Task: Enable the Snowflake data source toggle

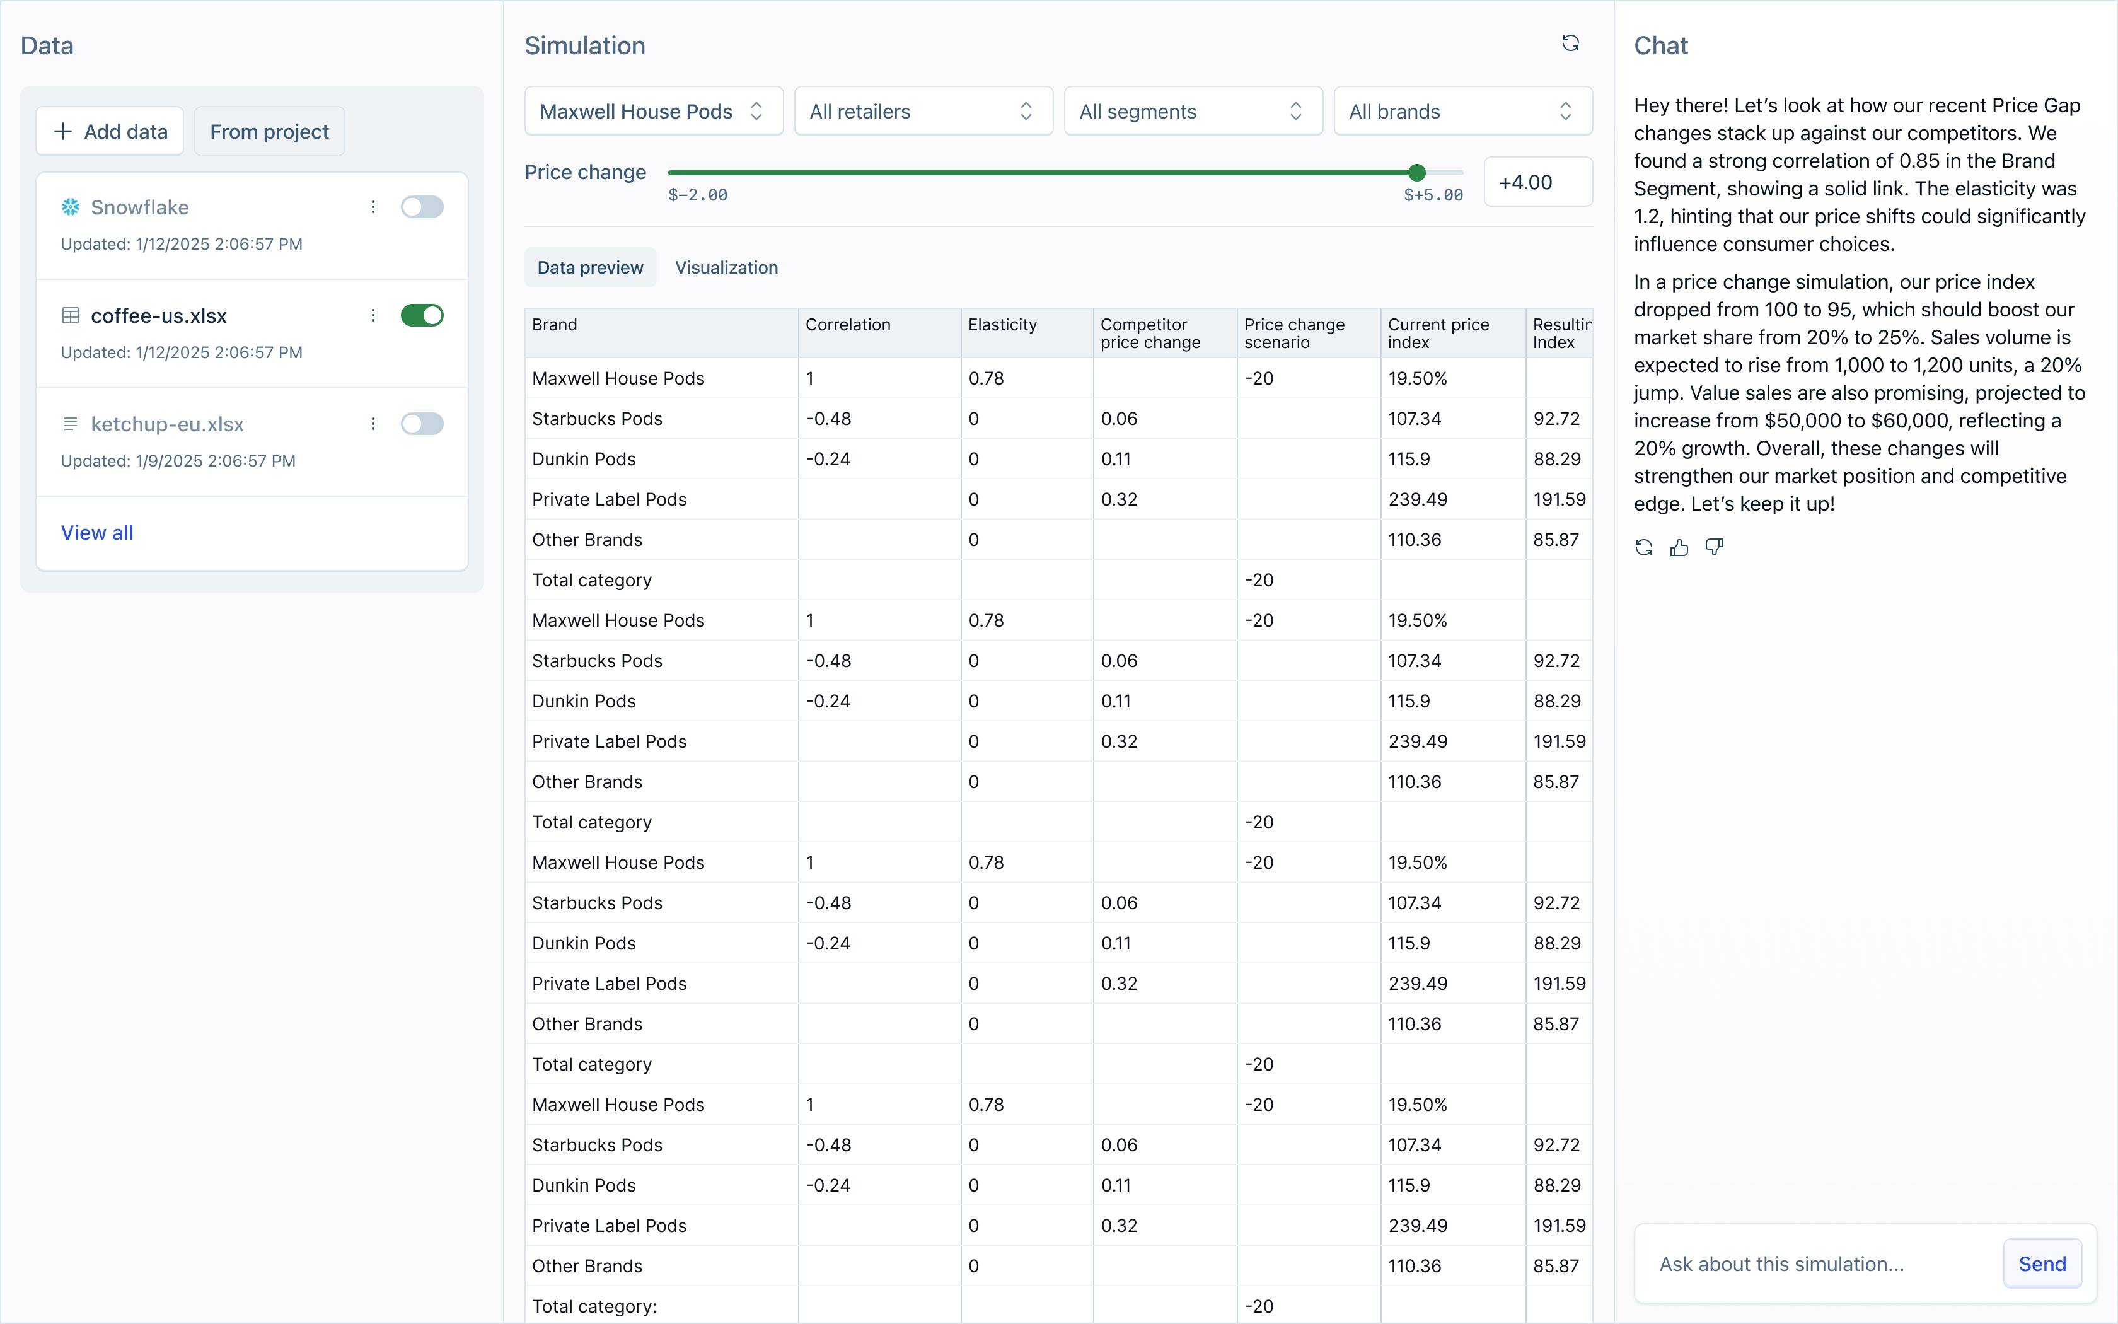Action: (x=422, y=207)
